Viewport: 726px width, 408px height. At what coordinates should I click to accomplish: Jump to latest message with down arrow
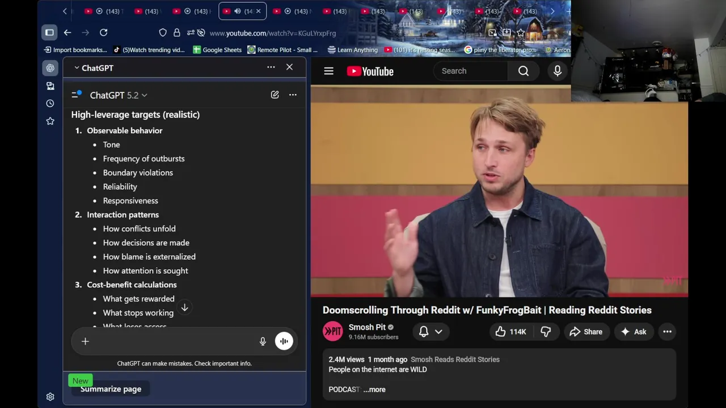pos(184,307)
